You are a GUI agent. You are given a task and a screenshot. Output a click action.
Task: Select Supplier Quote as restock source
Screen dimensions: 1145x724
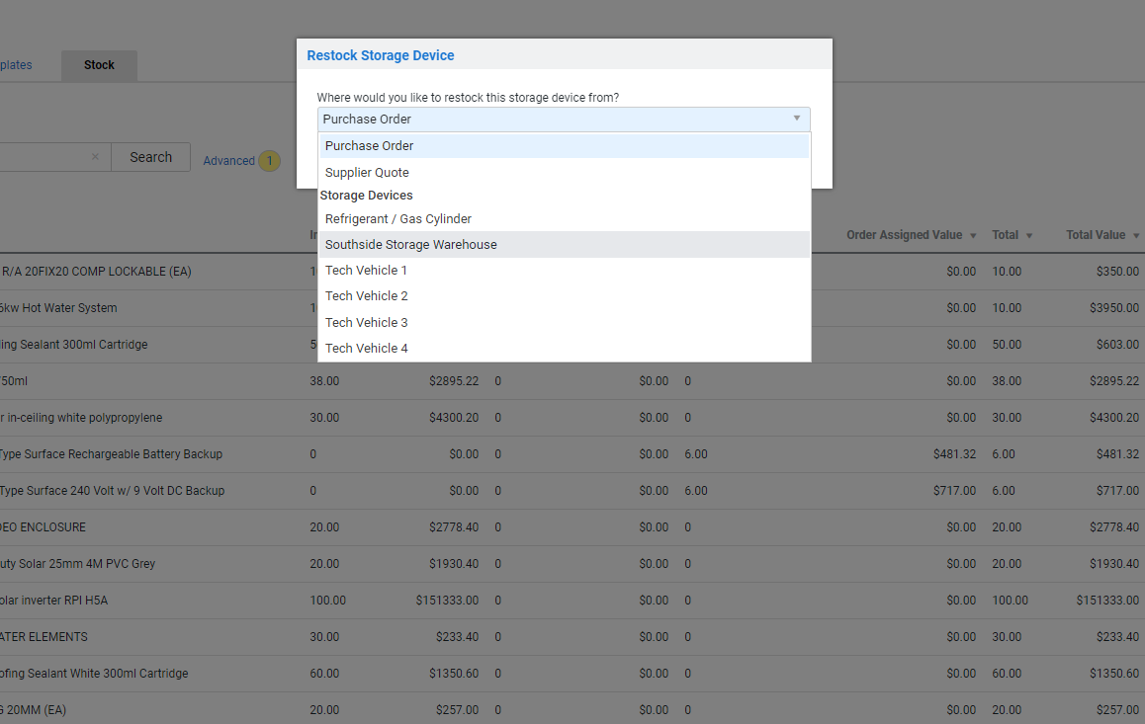coord(366,172)
